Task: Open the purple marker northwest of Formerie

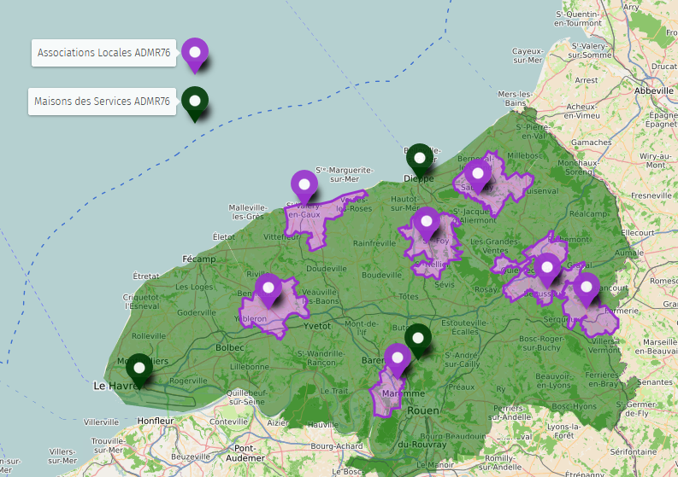Action: click(x=587, y=288)
